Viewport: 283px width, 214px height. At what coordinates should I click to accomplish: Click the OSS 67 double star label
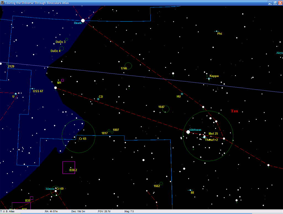[38, 91]
